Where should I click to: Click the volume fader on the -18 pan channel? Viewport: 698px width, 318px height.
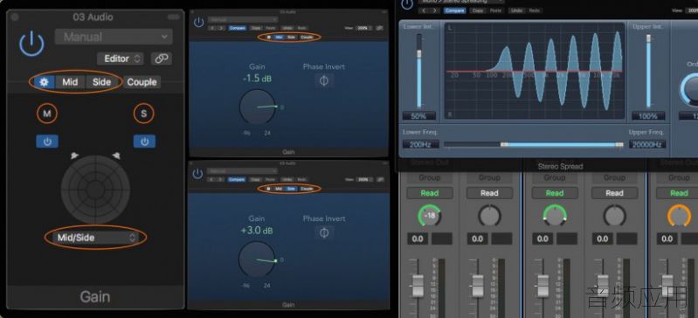[418, 286]
